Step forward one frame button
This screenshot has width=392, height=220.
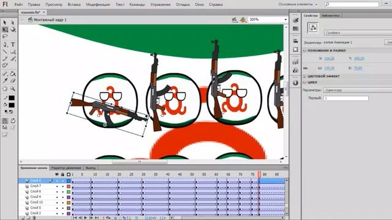click(x=91, y=218)
